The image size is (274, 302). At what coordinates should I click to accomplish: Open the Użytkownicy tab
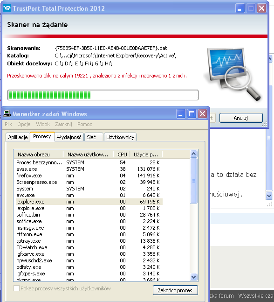coord(120,137)
